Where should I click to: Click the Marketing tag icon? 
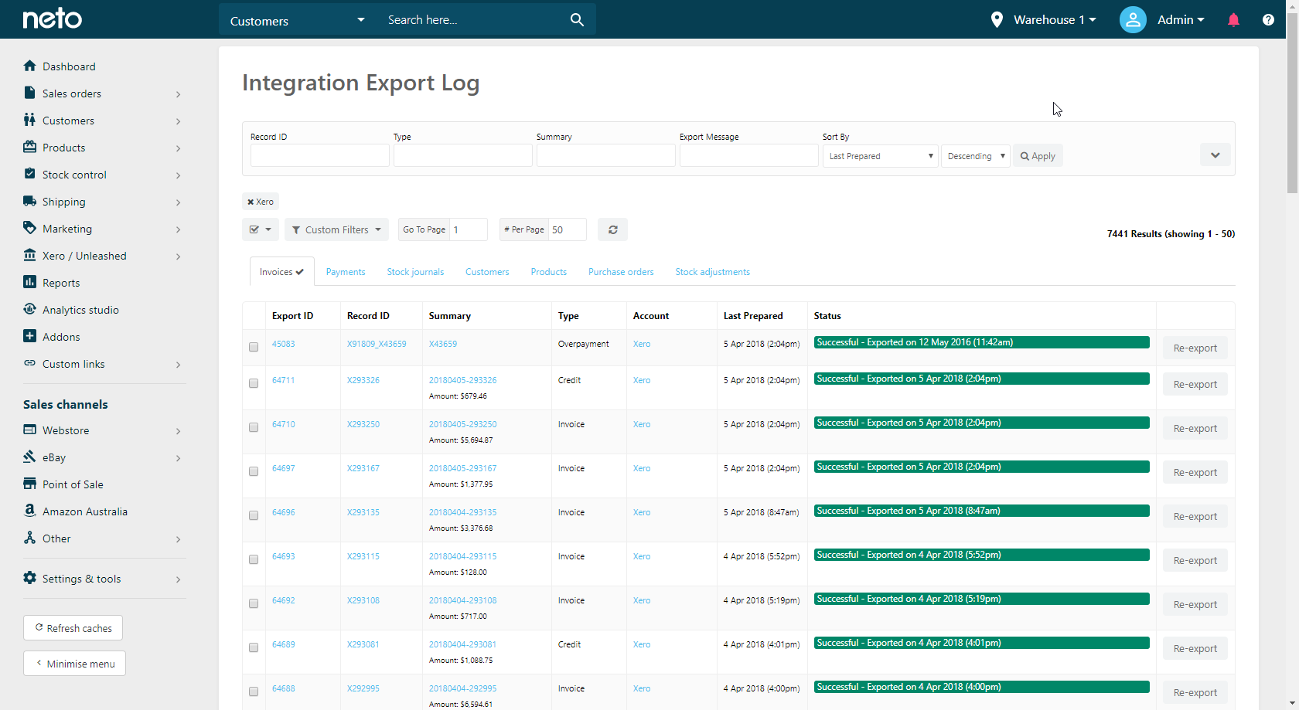[x=29, y=228]
